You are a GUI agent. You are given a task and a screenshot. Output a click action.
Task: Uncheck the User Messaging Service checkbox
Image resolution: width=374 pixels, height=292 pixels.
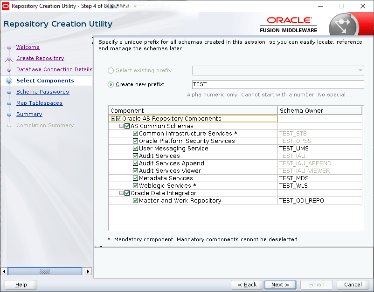[x=136, y=149]
